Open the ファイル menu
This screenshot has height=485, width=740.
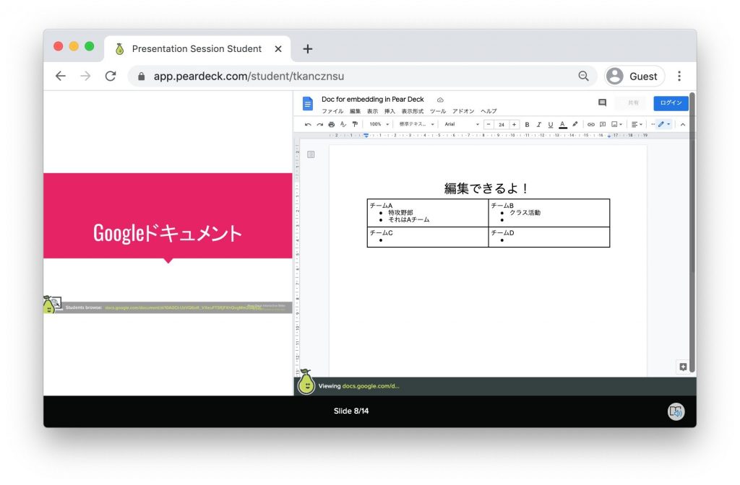coord(332,111)
